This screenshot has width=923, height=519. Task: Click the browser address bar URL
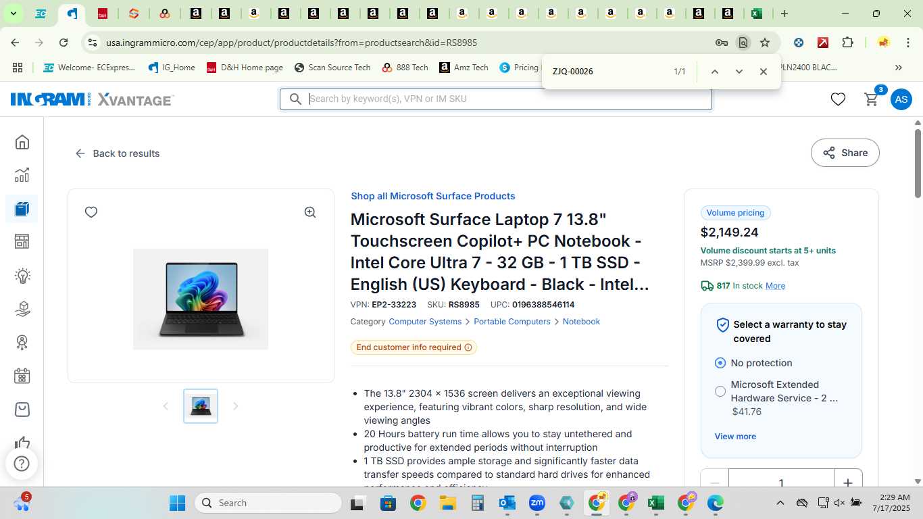(x=291, y=43)
